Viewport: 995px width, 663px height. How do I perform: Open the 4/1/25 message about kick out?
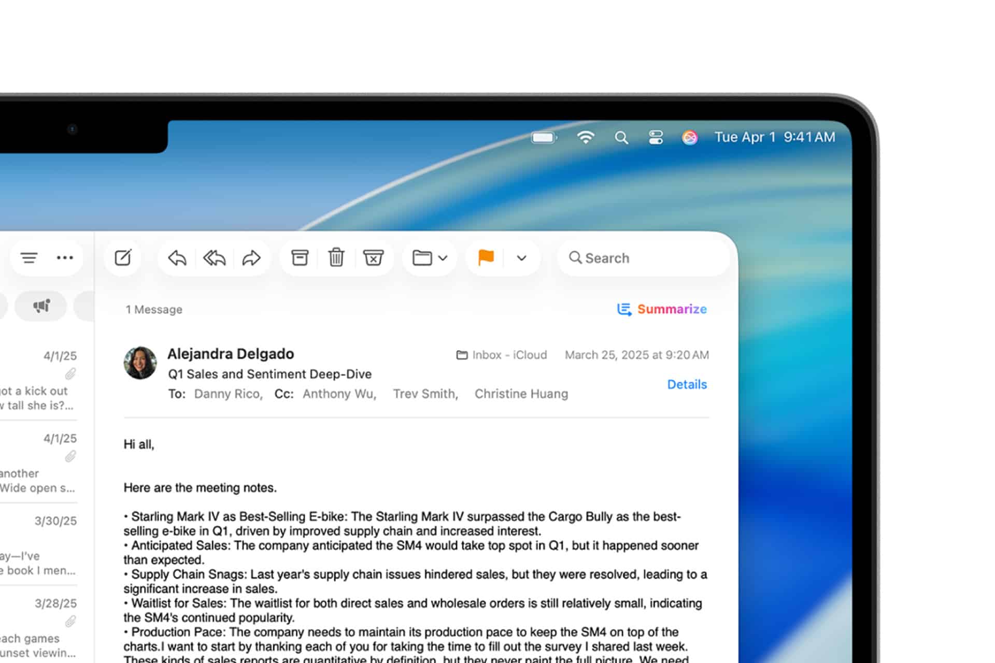[39, 381]
